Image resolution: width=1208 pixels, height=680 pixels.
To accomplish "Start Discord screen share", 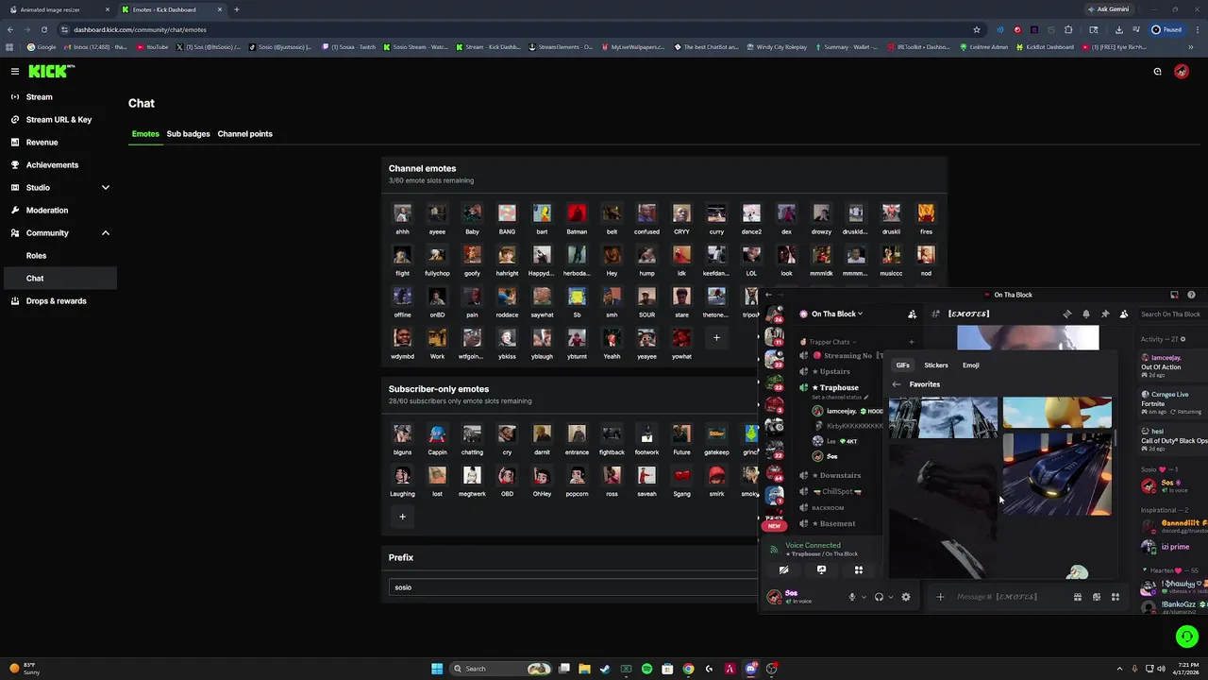I will (822, 570).
